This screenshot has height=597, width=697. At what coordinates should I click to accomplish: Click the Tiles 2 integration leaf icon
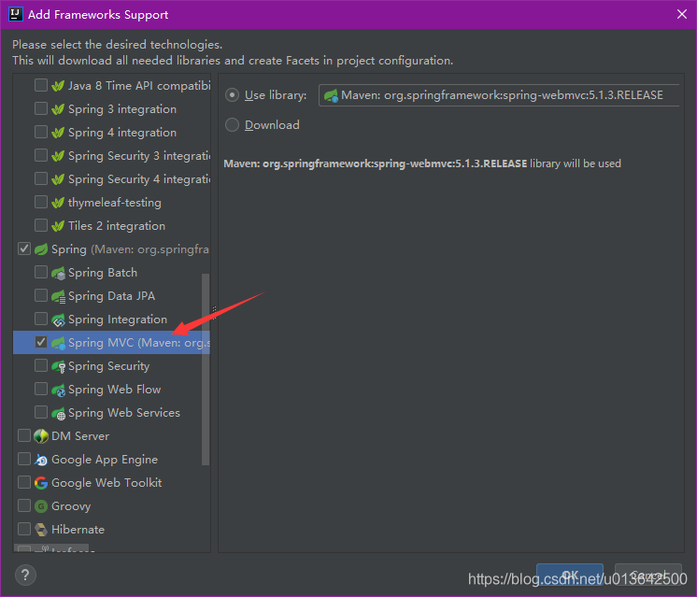click(58, 226)
